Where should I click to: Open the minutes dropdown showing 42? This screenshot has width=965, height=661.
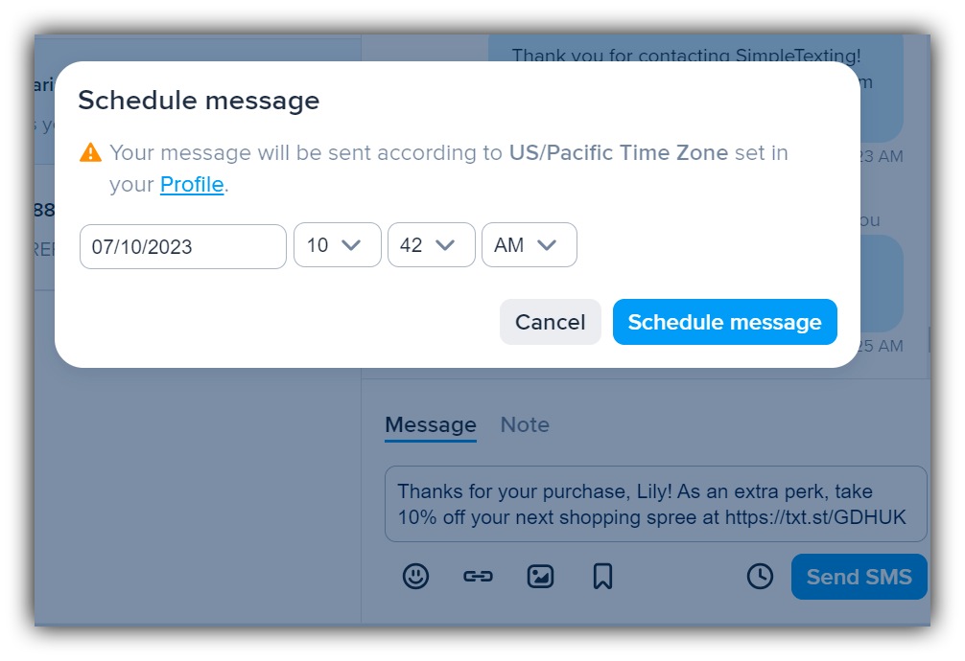431,244
